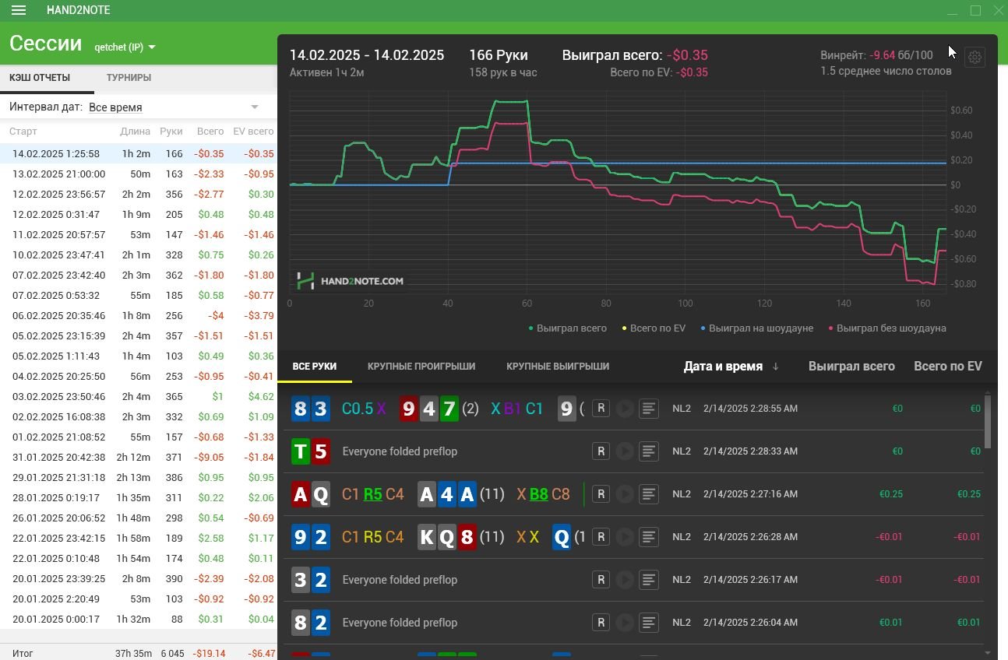
Task: Open the qetchet (IP) player dropdown
Action: tap(125, 47)
